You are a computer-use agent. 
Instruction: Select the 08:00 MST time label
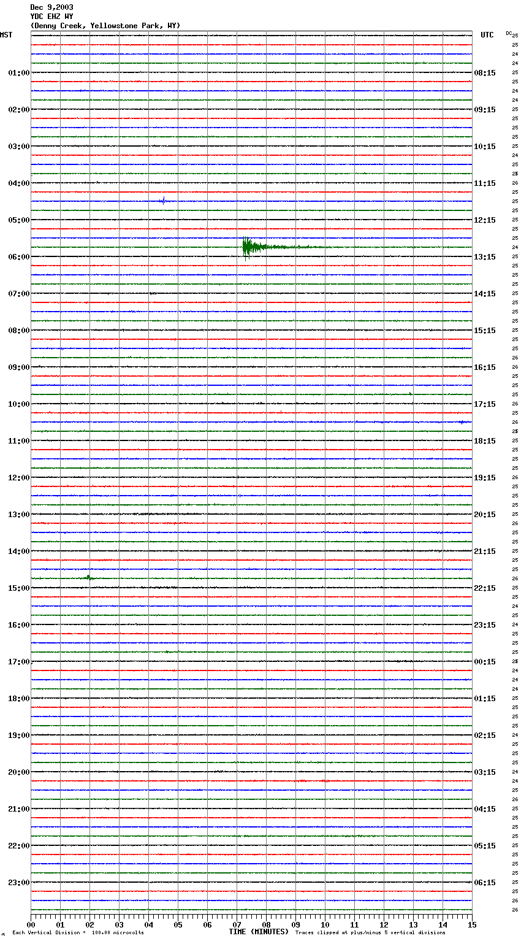point(19,331)
